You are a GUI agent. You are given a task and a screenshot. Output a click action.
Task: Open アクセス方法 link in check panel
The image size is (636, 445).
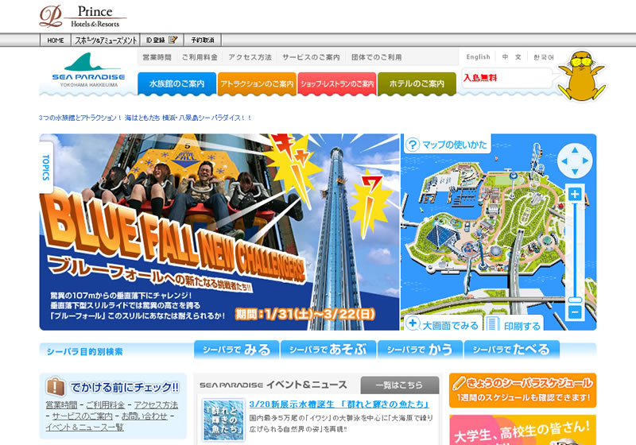click(156, 405)
